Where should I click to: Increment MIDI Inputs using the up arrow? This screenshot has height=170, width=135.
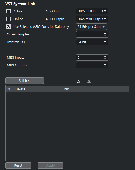tap(105, 56)
